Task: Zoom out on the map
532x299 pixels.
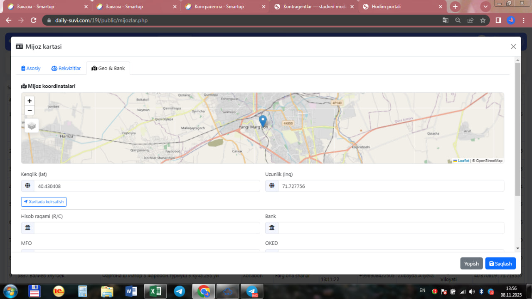Action: pyautogui.click(x=30, y=111)
